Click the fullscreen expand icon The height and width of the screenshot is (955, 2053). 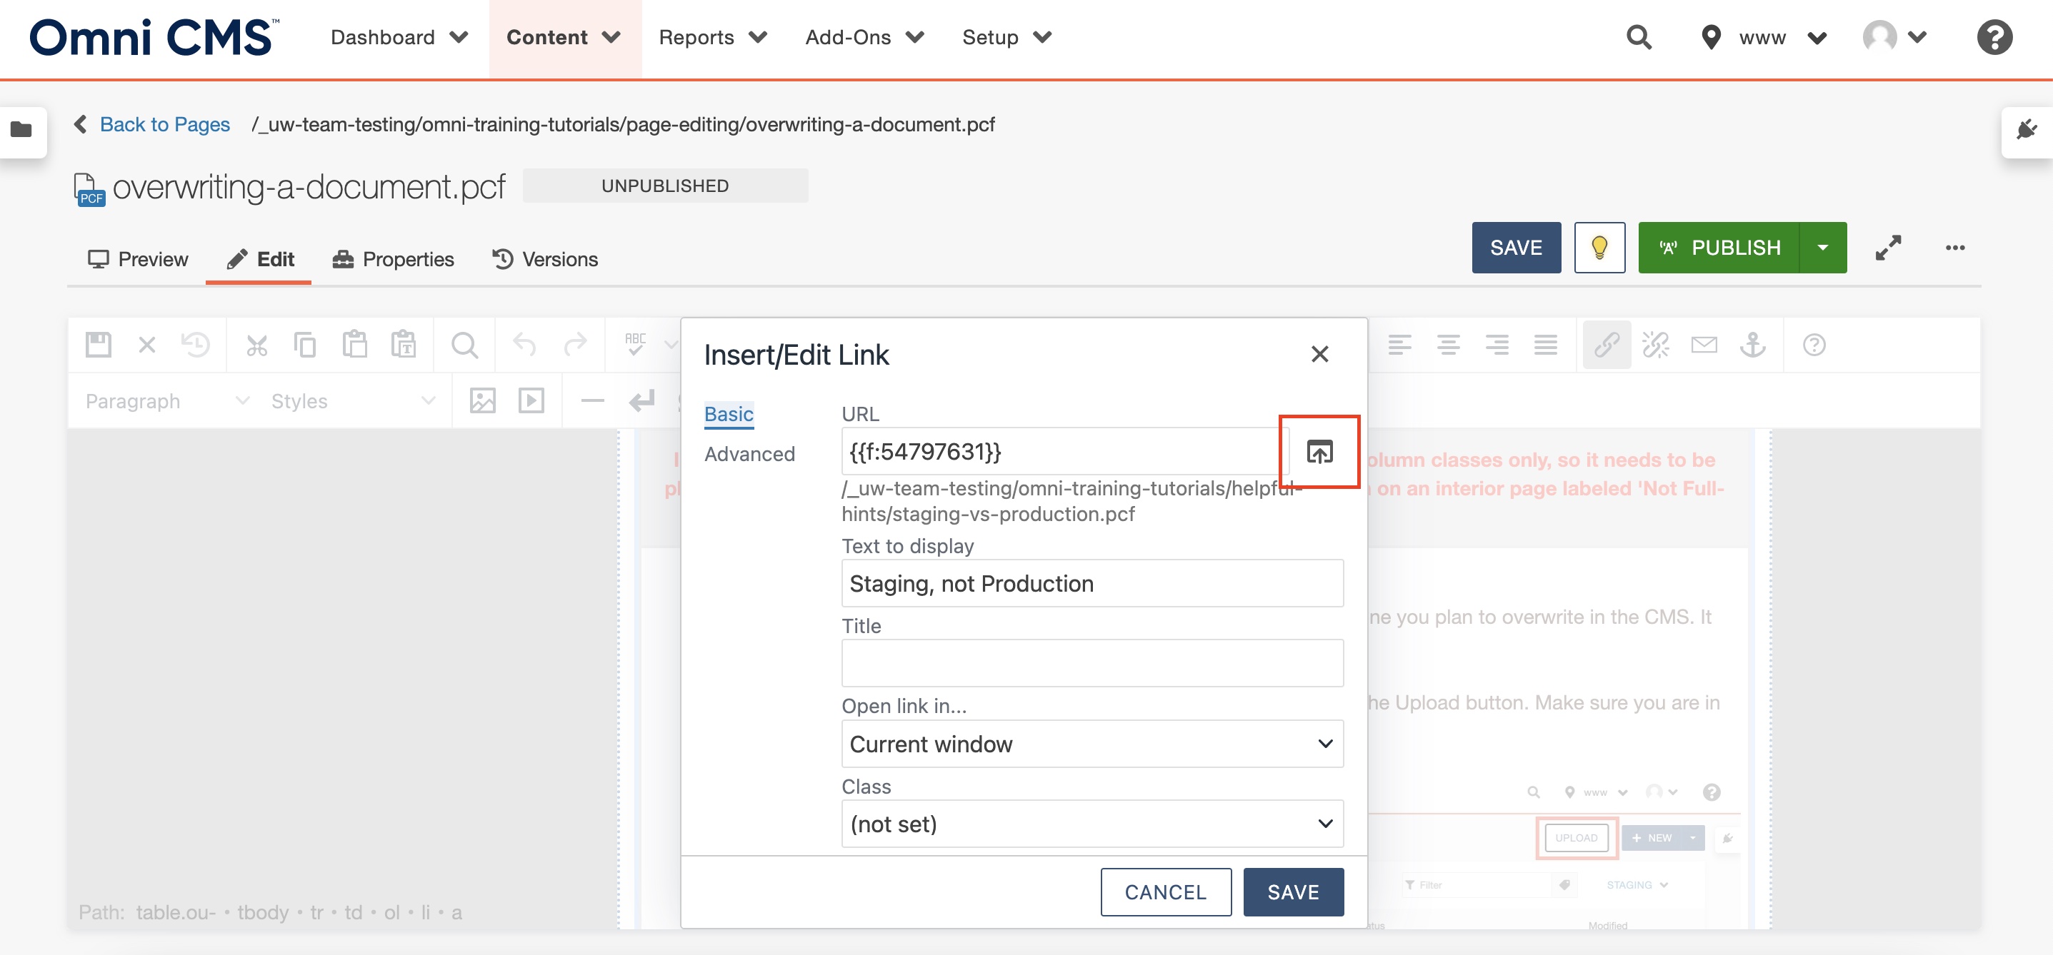(1888, 247)
